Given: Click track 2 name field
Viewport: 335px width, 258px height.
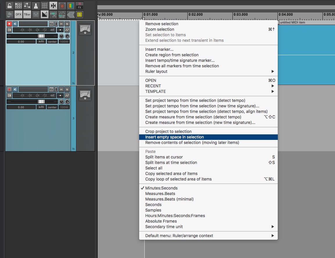Looking at the screenshot, I should point(33,24).
